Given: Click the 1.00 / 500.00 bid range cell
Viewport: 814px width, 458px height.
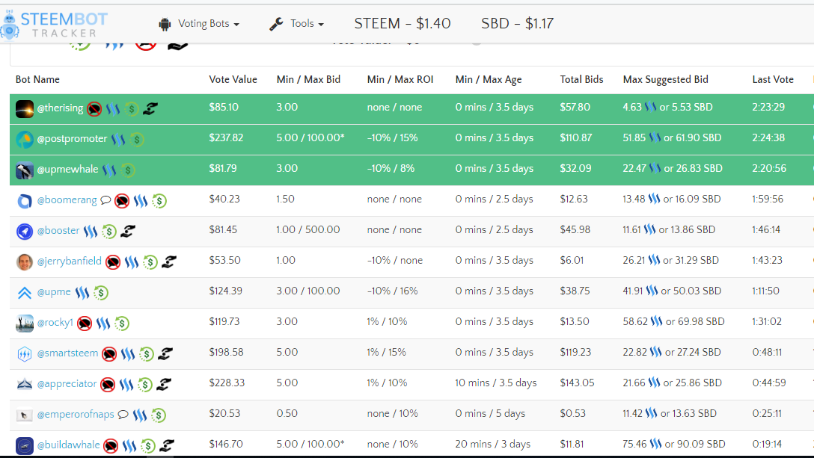Looking at the screenshot, I should tap(308, 230).
